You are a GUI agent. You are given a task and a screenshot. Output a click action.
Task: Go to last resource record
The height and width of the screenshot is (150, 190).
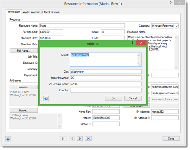(88, 139)
